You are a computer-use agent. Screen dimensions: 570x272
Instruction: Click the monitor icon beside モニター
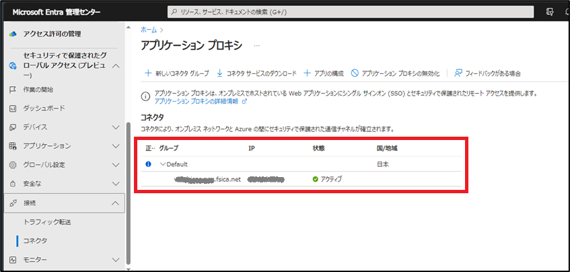click(13, 260)
